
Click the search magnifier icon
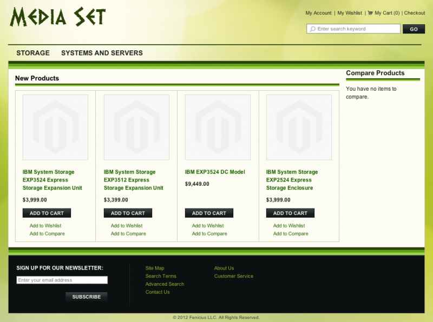click(x=313, y=29)
